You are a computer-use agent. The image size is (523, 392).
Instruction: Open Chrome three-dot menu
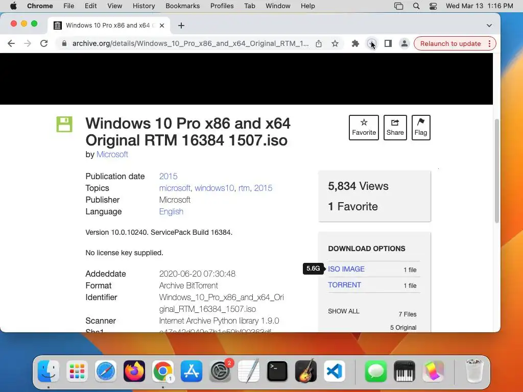click(x=489, y=44)
